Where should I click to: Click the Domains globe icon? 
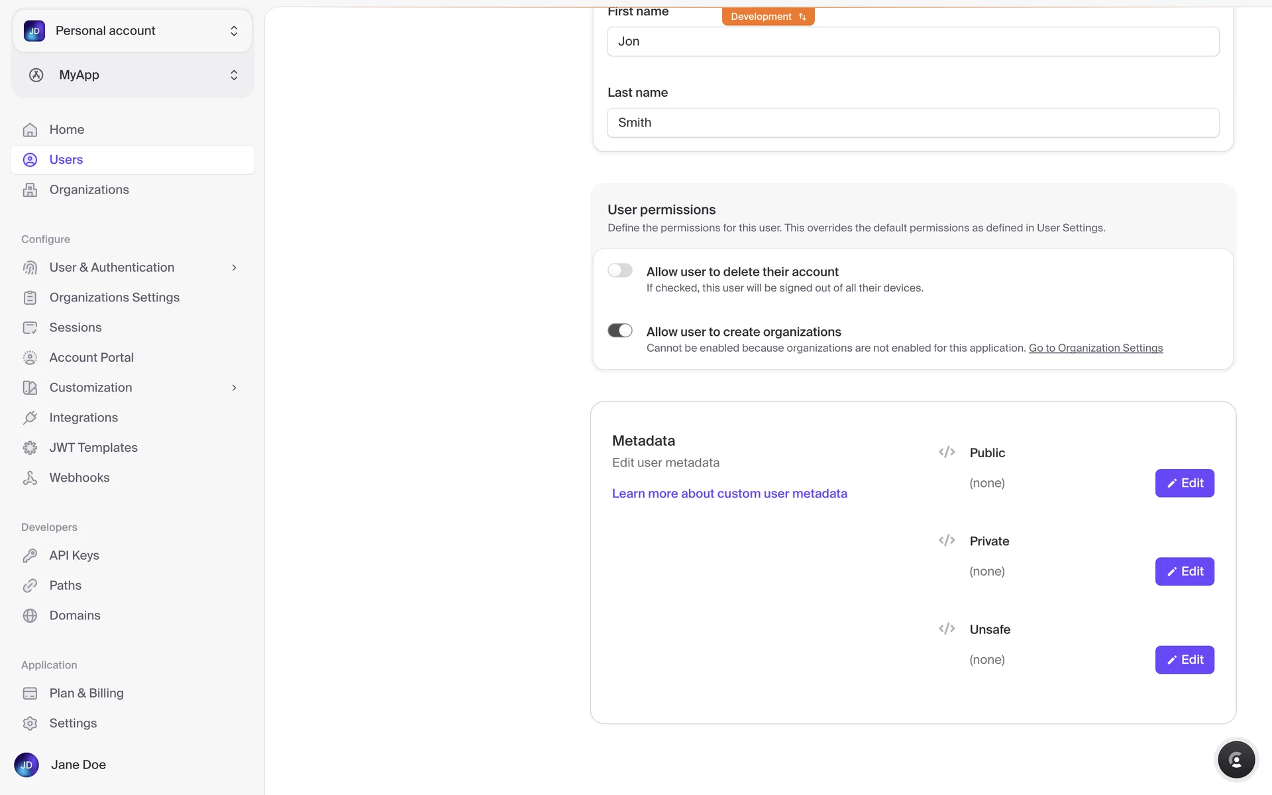pos(30,615)
